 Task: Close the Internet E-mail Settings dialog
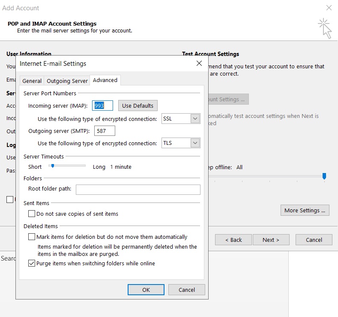click(199, 63)
